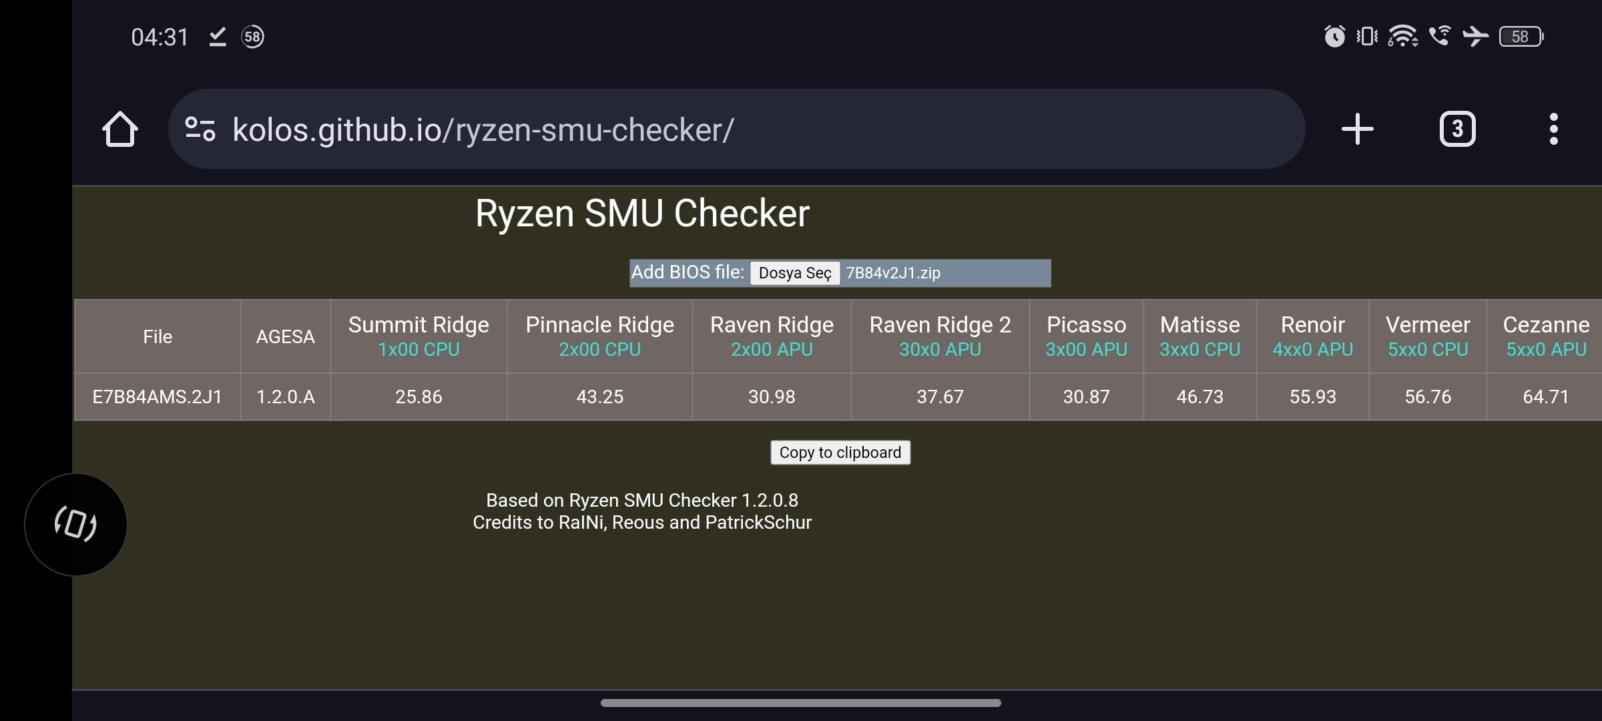Tap the floating screen rotation button
This screenshot has height=721, width=1602.
click(75, 524)
